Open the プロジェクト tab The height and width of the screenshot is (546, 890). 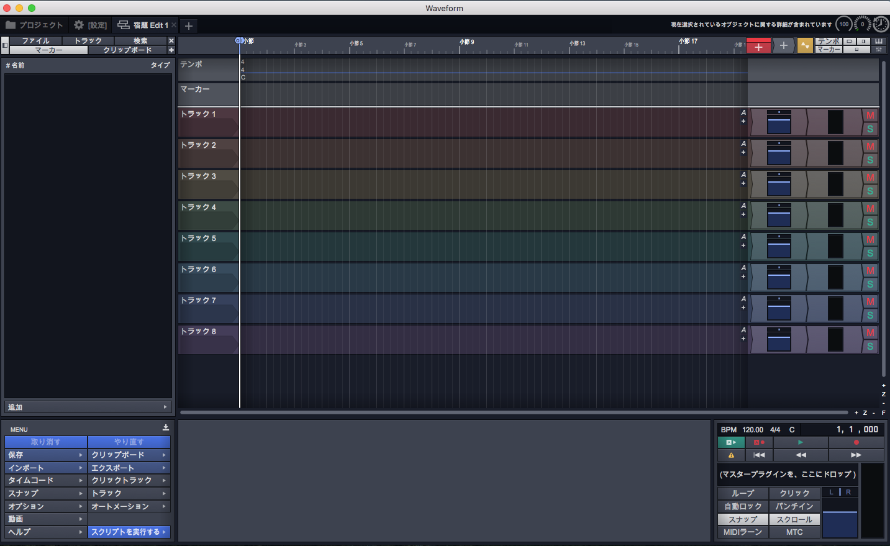35,25
